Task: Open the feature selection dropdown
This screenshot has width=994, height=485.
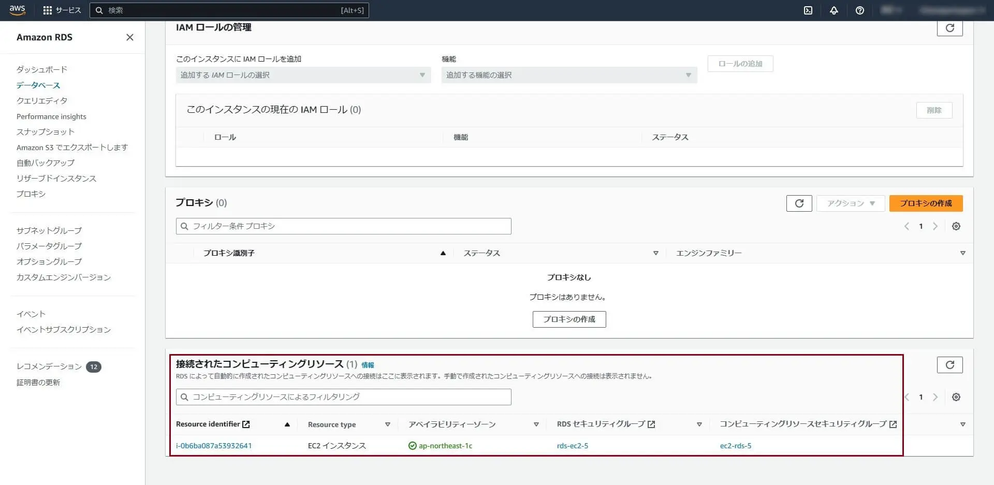Action: [x=569, y=75]
